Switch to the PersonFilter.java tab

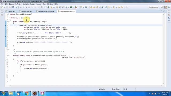pyautogui.click(x=26, y=11)
